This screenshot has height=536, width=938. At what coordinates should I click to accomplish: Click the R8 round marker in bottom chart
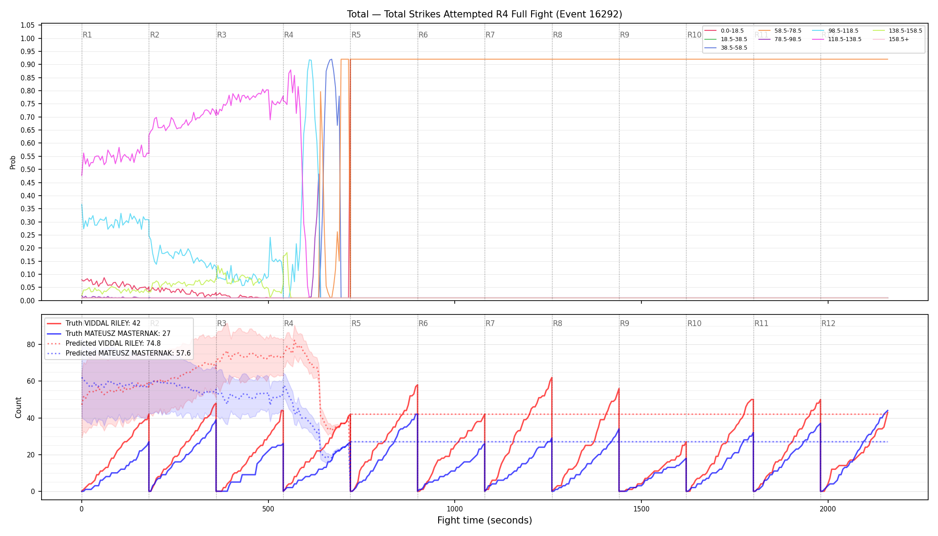[557, 323]
